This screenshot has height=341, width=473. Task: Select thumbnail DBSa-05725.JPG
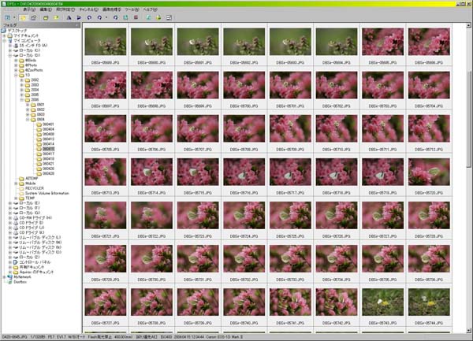[290, 215]
